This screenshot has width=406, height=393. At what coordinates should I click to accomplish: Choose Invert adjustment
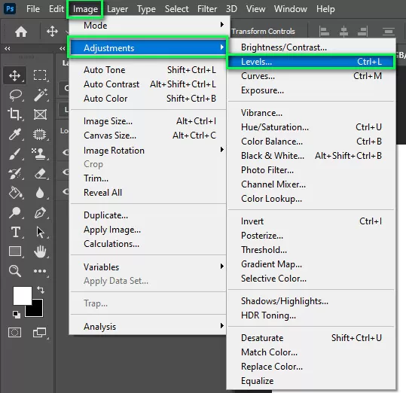click(311, 221)
